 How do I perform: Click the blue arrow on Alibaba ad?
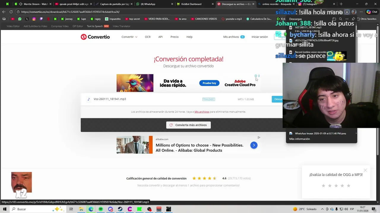click(x=254, y=145)
